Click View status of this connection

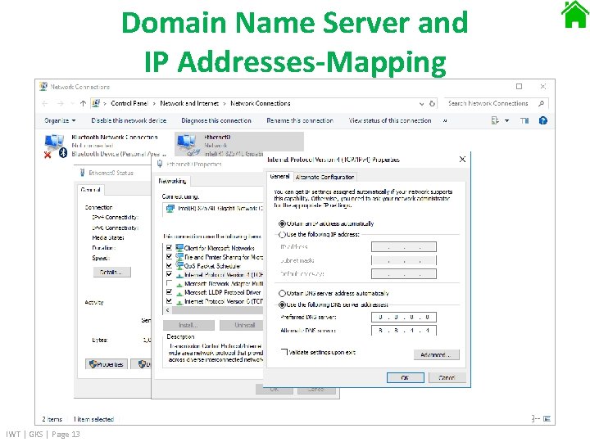(x=390, y=120)
